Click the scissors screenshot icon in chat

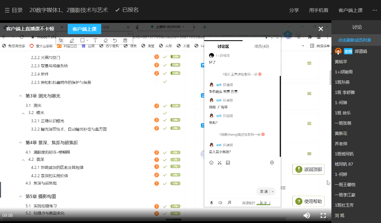point(220,163)
